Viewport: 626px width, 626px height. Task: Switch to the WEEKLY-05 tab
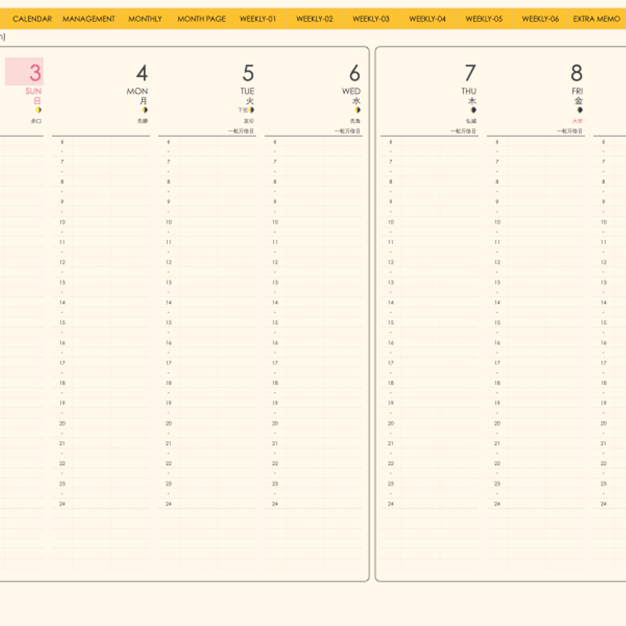tap(484, 19)
